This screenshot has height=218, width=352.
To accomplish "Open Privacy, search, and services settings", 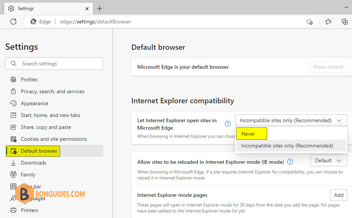I will (53, 91).
